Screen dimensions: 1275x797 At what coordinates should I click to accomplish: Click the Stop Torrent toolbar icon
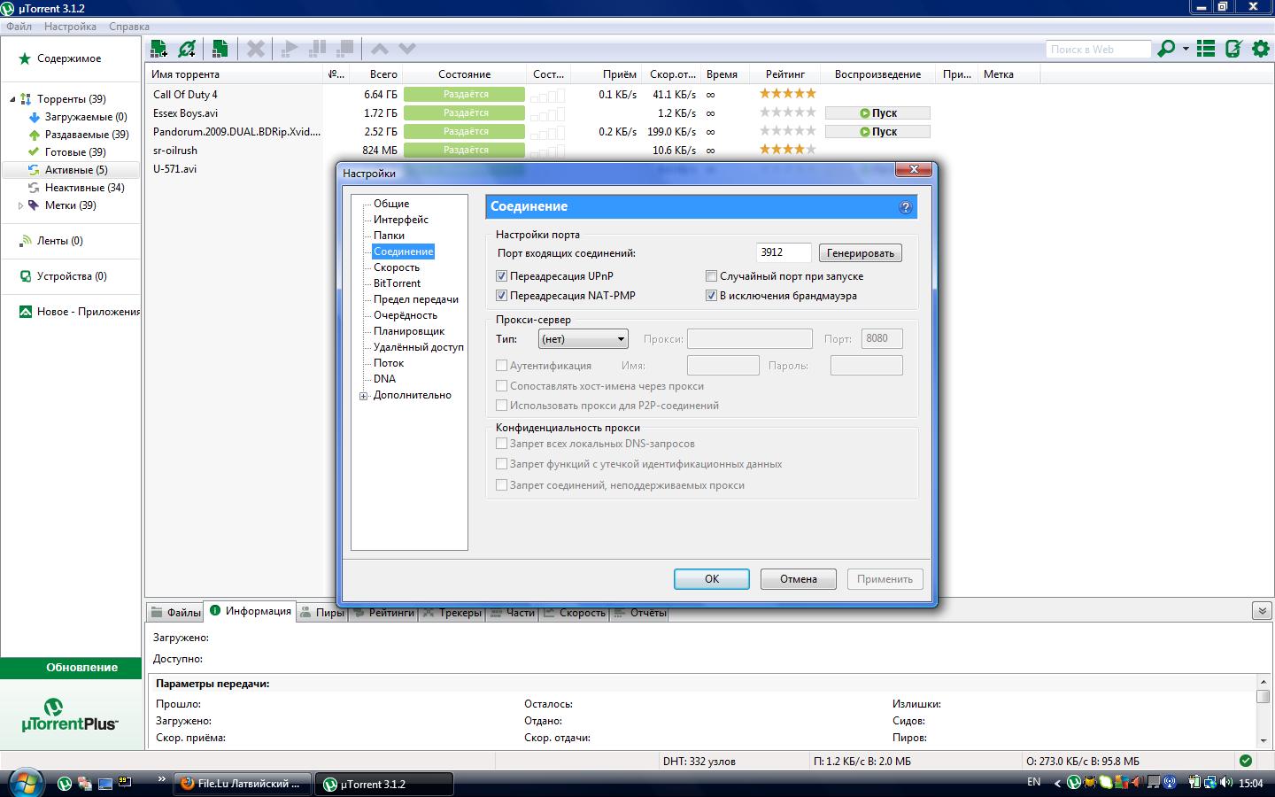coord(345,49)
